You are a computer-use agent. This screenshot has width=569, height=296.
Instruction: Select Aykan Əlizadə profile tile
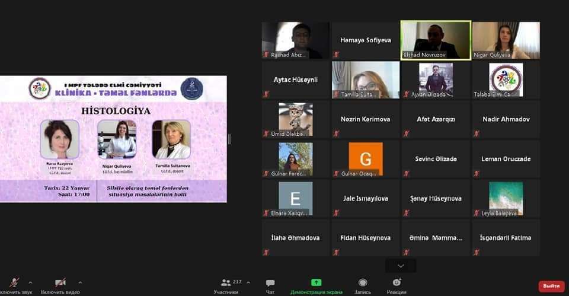(436, 80)
